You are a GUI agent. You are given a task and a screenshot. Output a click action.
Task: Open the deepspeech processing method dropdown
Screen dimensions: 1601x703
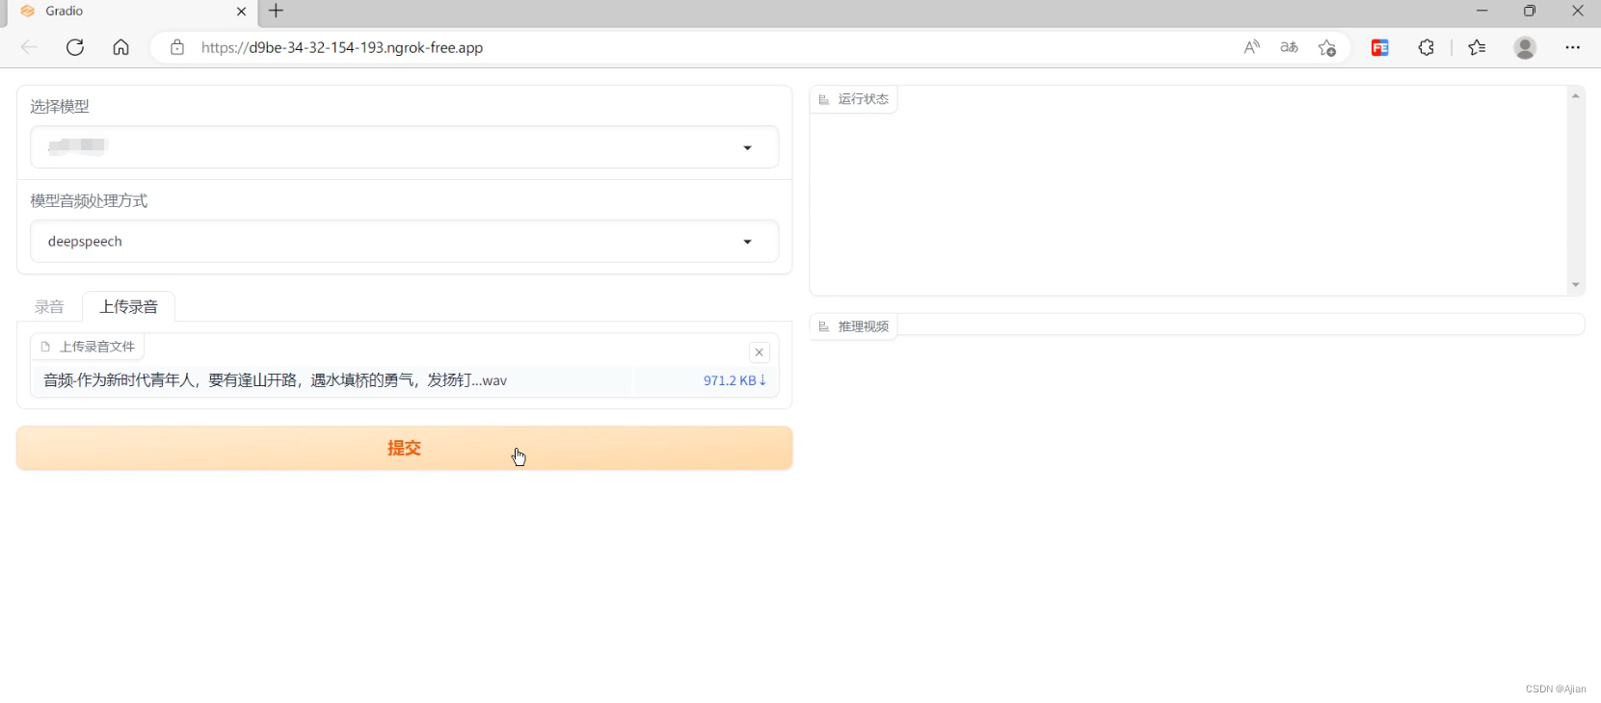click(404, 242)
